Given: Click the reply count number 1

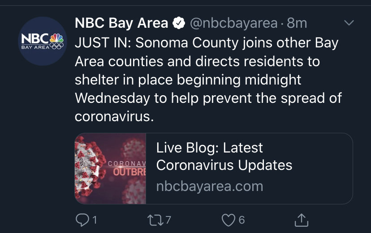Looking at the screenshot, I should [95, 220].
